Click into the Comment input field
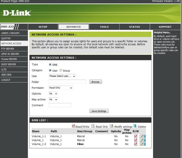 click(x=60, y=105)
